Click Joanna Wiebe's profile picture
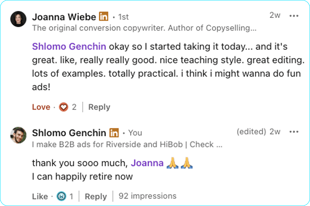Screen dimensions: 310x206 click(x=18, y=19)
